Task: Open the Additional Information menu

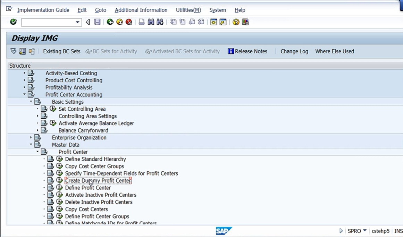Action: pyautogui.click(x=141, y=10)
